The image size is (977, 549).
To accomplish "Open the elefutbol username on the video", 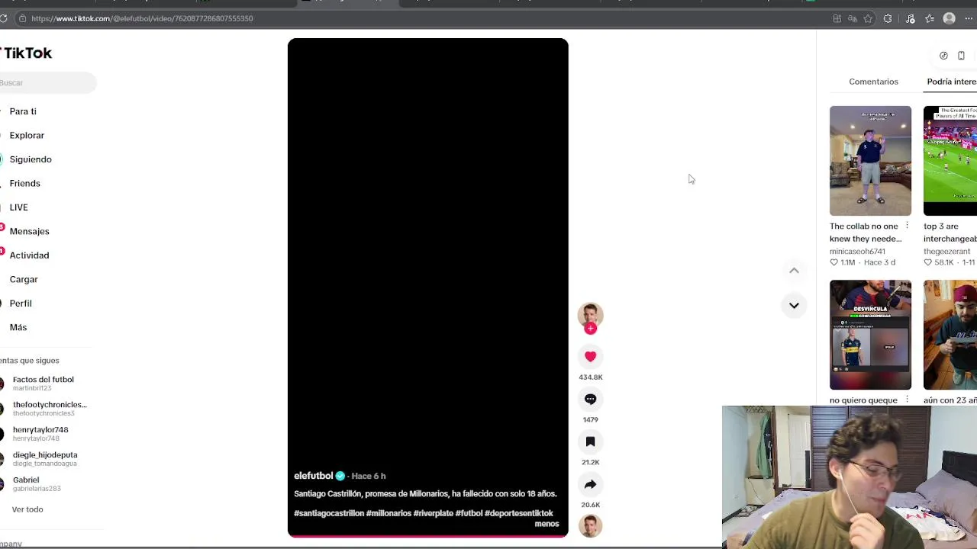I will [x=314, y=476].
